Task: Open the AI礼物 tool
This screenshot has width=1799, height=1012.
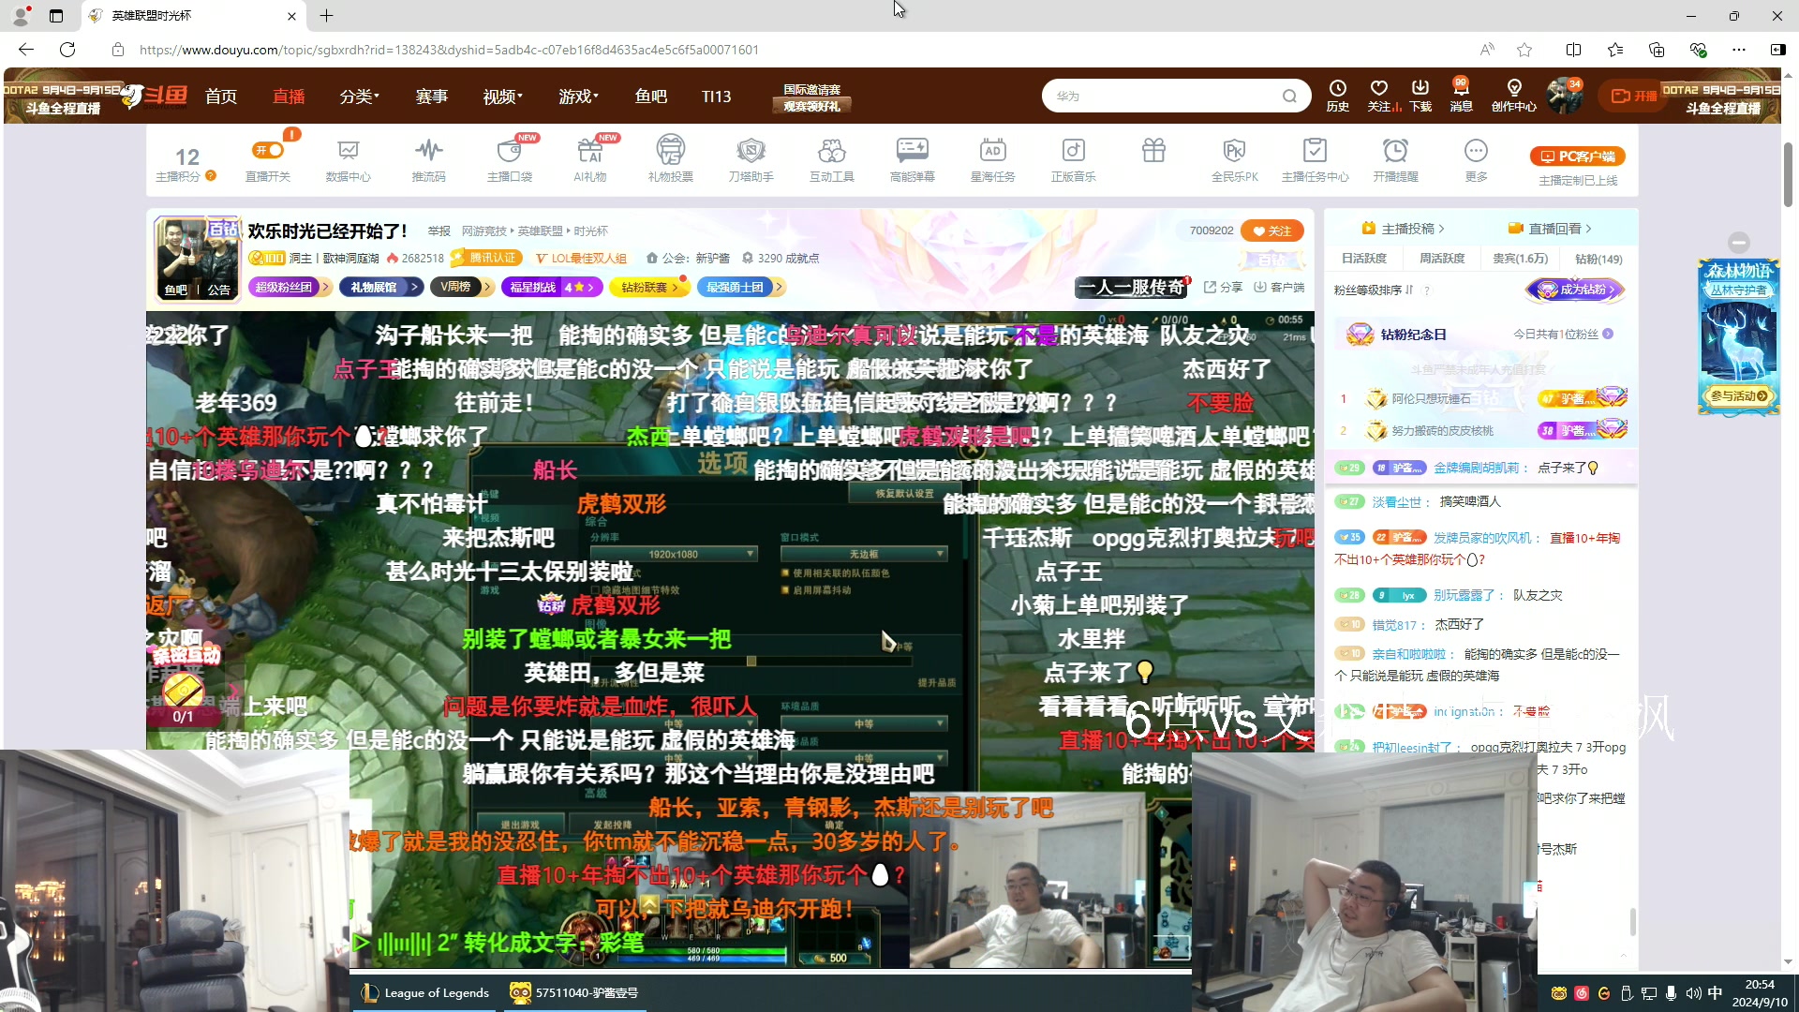Action: [589, 159]
